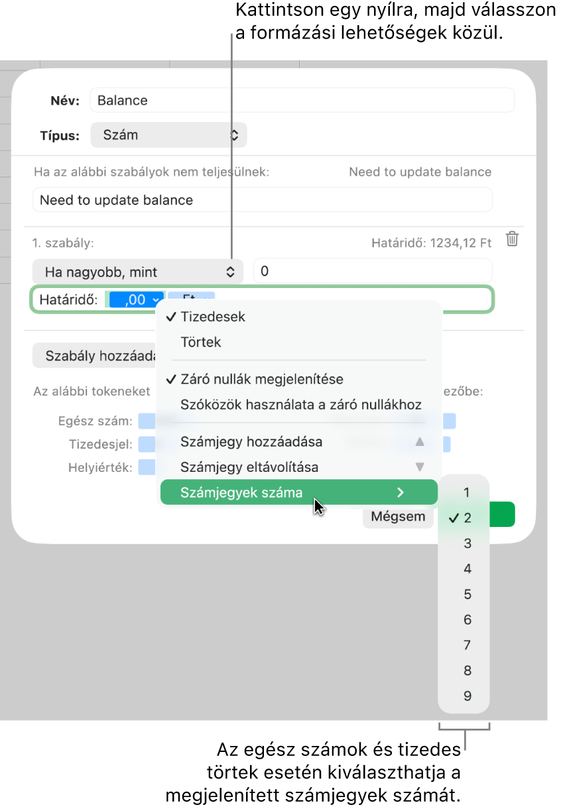Click the rule value field showing 0
Screen dimensions: 563x807
click(x=373, y=271)
